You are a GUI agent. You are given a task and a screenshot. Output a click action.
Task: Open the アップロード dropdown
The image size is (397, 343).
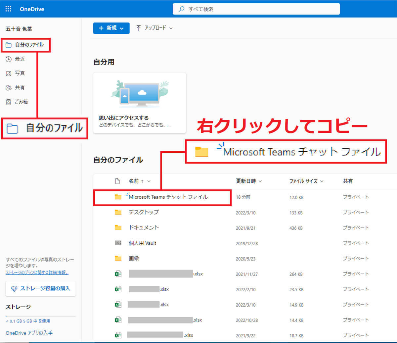pyautogui.click(x=154, y=28)
